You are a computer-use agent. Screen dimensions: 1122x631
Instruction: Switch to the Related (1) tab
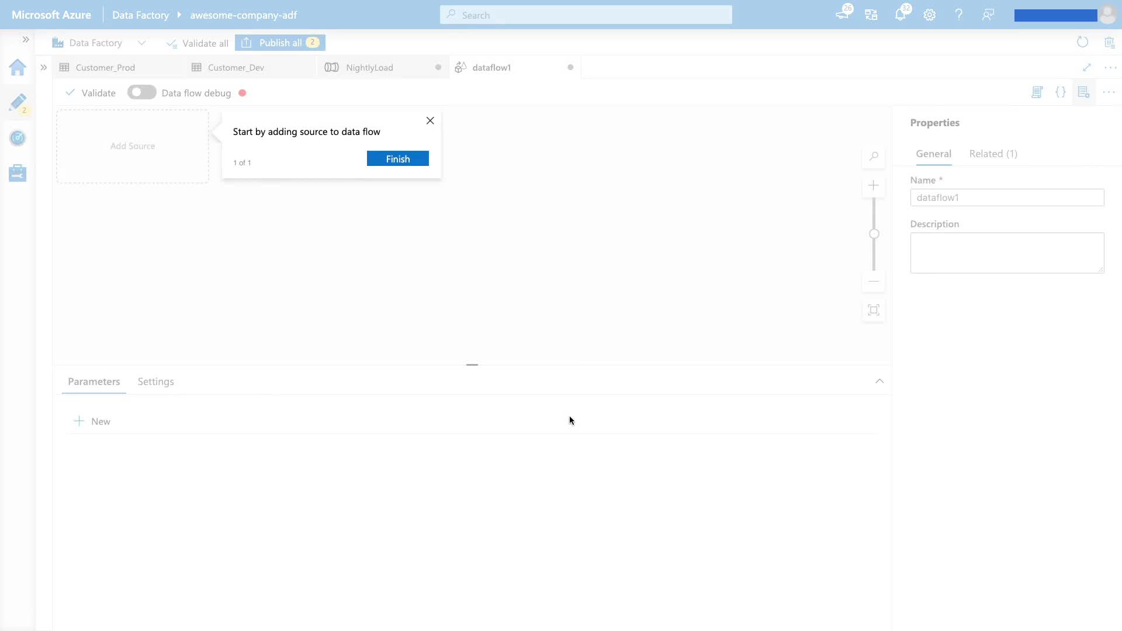[x=993, y=154]
